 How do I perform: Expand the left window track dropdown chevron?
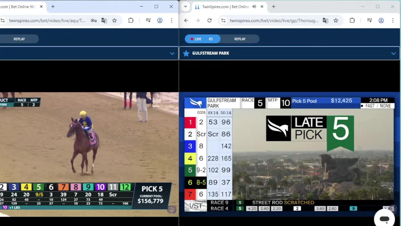(172, 53)
